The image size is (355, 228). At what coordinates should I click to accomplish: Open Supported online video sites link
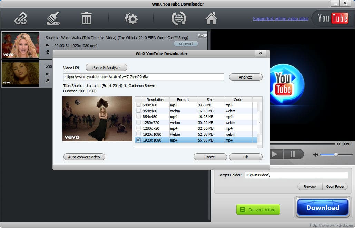(280, 19)
